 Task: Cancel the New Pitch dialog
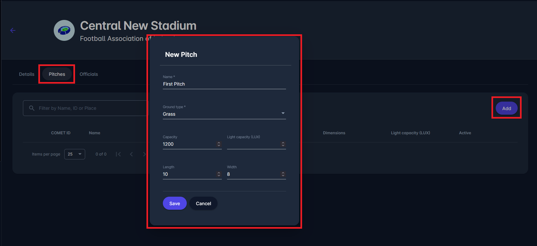203,203
